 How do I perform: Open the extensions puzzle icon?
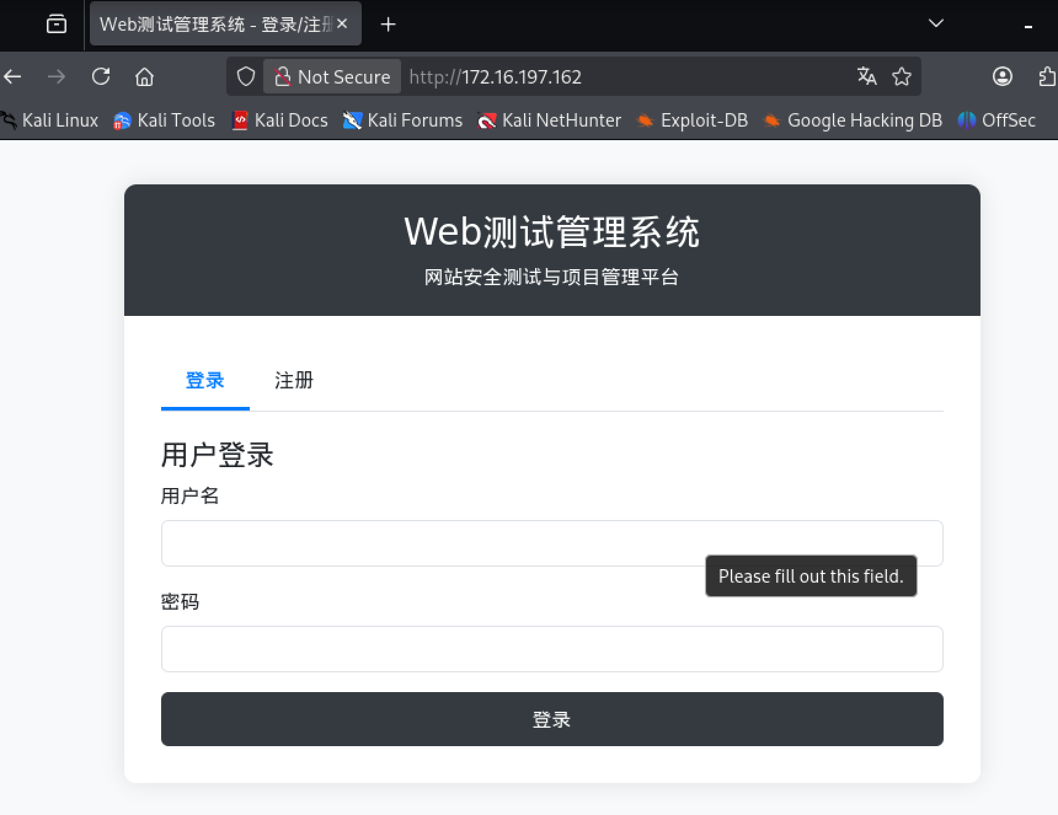[x=1046, y=77]
